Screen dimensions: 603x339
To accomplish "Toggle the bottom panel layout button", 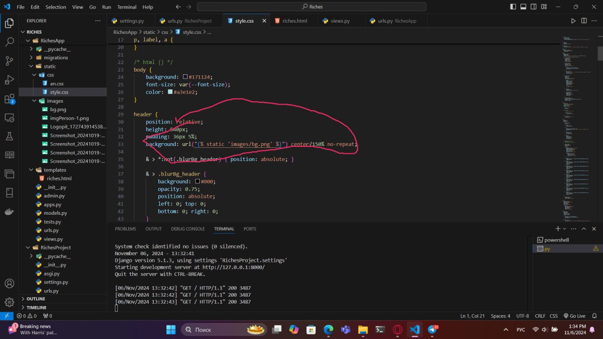I will coord(523,7).
